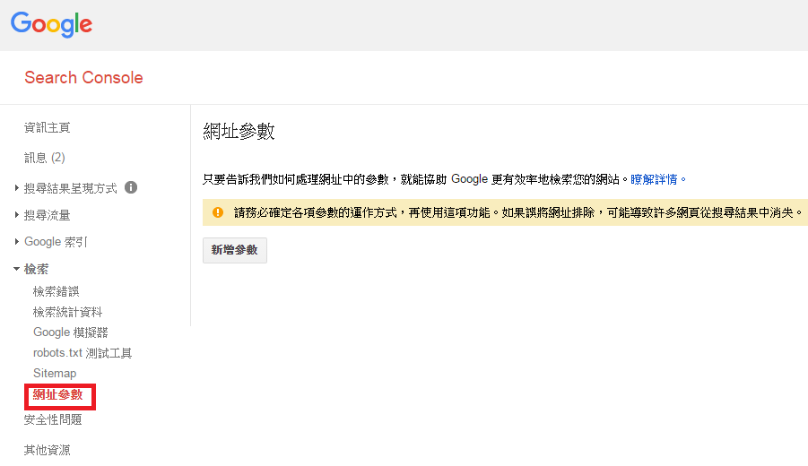The image size is (808, 466).
Task: Open Sitemap page
Action: click(x=55, y=374)
